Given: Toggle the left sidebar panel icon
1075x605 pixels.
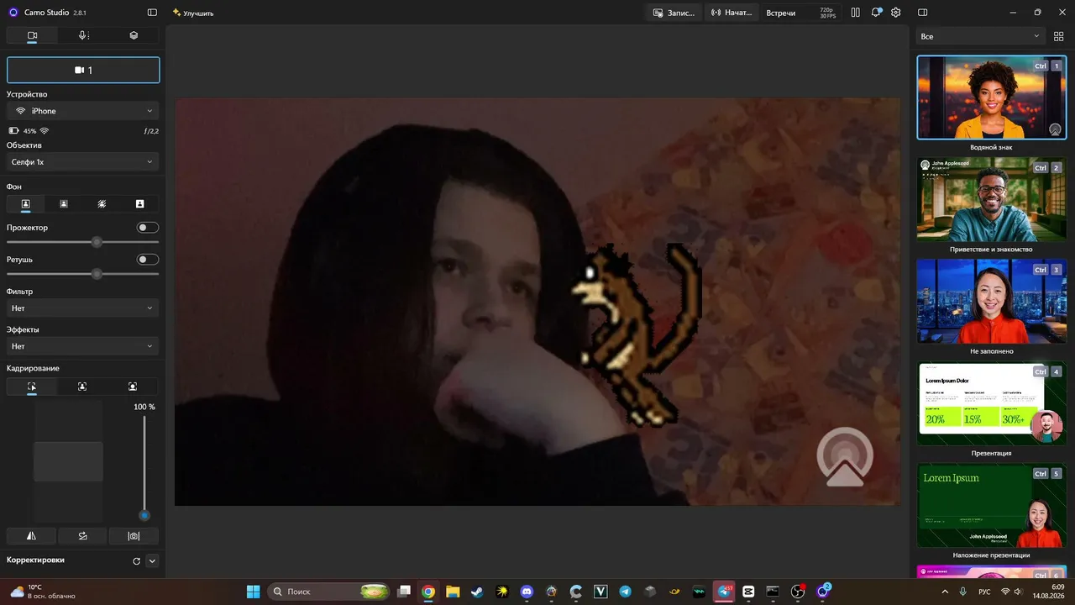Looking at the screenshot, I should [152, 13].
